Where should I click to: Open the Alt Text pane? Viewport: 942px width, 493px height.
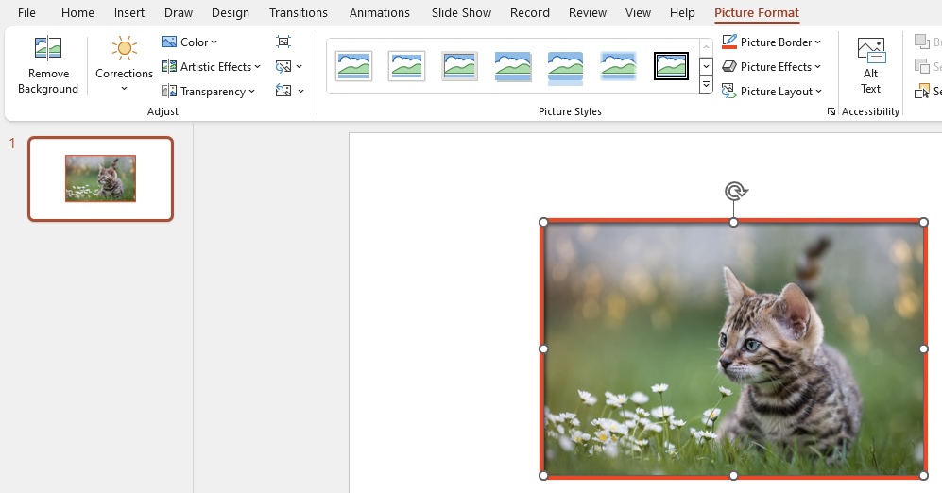coord(870,65)
